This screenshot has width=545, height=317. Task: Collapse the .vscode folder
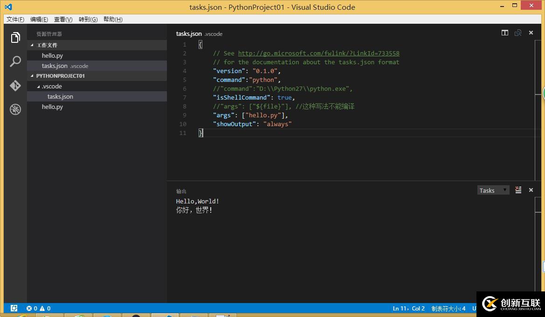pyautogui.click(x=38, y=86)
